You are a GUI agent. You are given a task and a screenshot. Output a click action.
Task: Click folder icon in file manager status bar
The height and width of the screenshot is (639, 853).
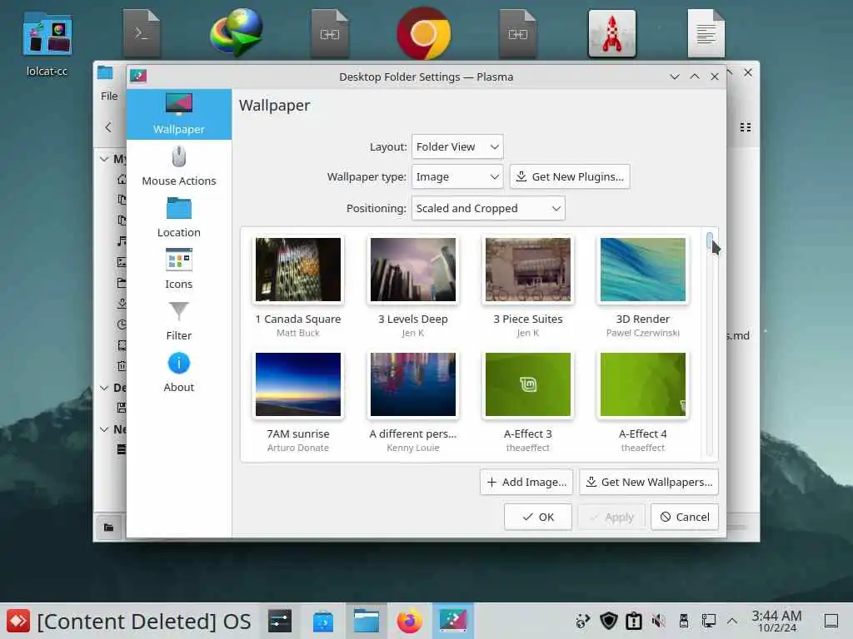coord(109,527)
